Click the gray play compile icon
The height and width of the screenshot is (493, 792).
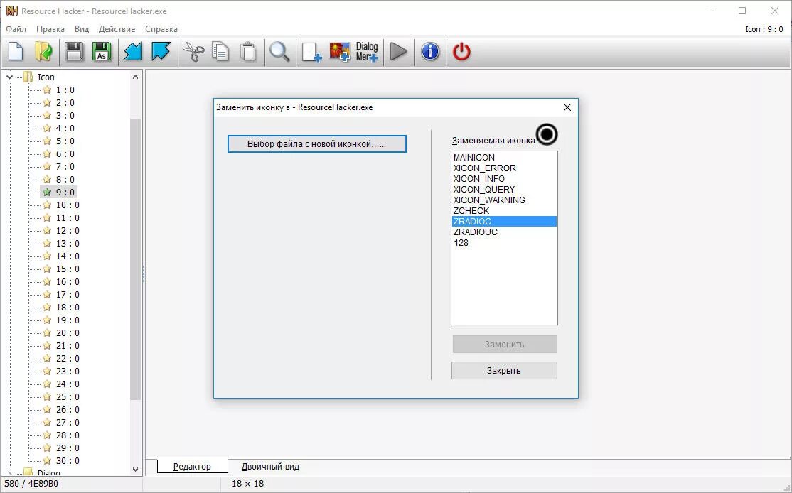(399, 51)
